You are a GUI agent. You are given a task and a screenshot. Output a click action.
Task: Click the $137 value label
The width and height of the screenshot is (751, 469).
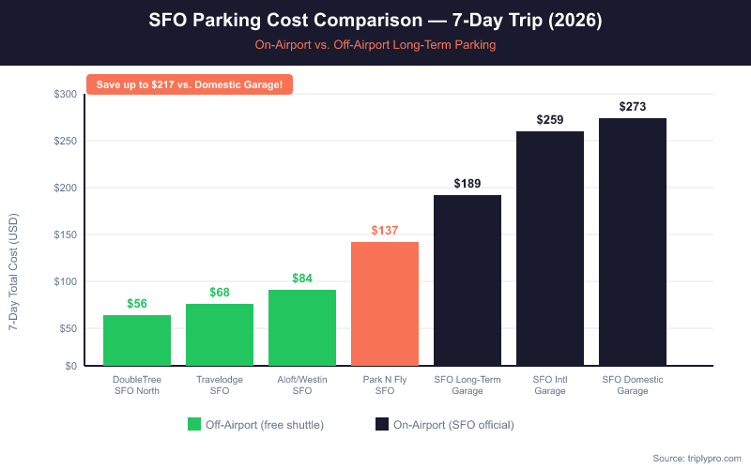point(385,231)
